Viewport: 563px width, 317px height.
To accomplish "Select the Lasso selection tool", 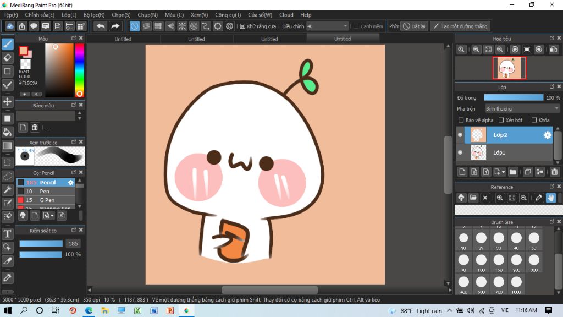I will pos(8,176).
